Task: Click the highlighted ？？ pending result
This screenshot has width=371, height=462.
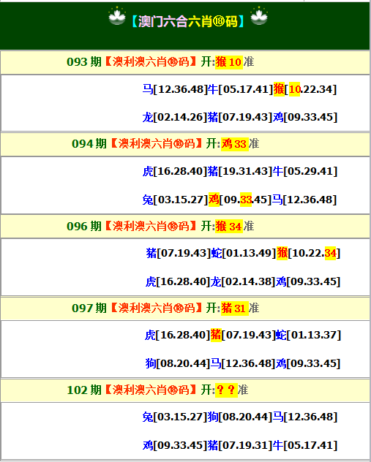Action: 226,390
